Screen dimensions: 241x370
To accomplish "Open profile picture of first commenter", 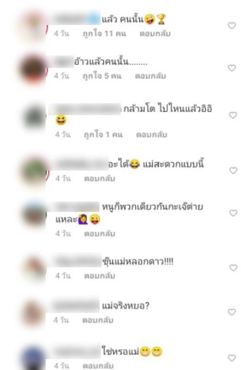I will click(33, 26).
